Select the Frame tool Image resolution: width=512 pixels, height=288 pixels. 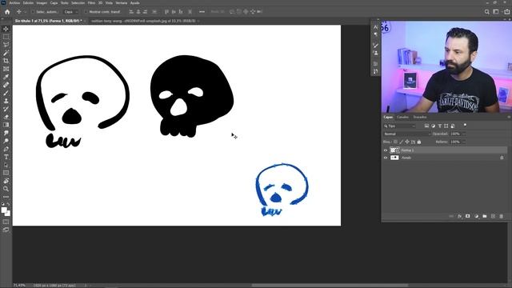[6, 69]
